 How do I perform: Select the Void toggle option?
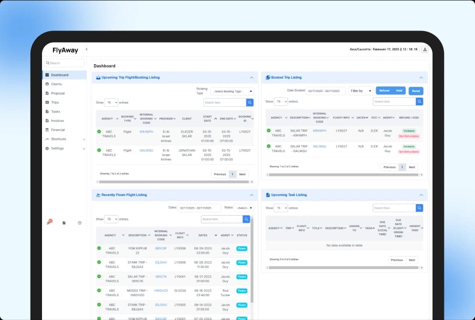399,91
